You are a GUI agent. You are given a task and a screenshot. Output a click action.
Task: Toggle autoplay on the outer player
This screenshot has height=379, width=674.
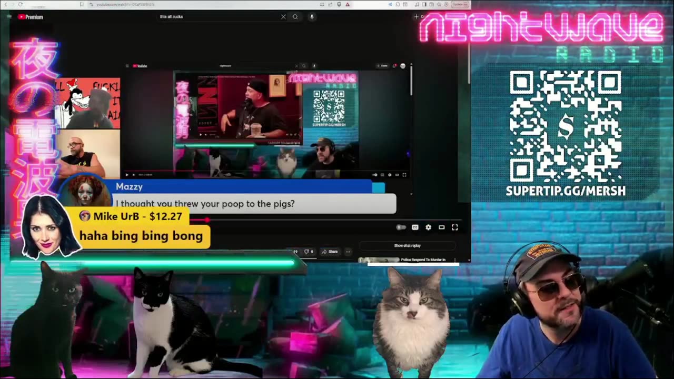point(401,227)
